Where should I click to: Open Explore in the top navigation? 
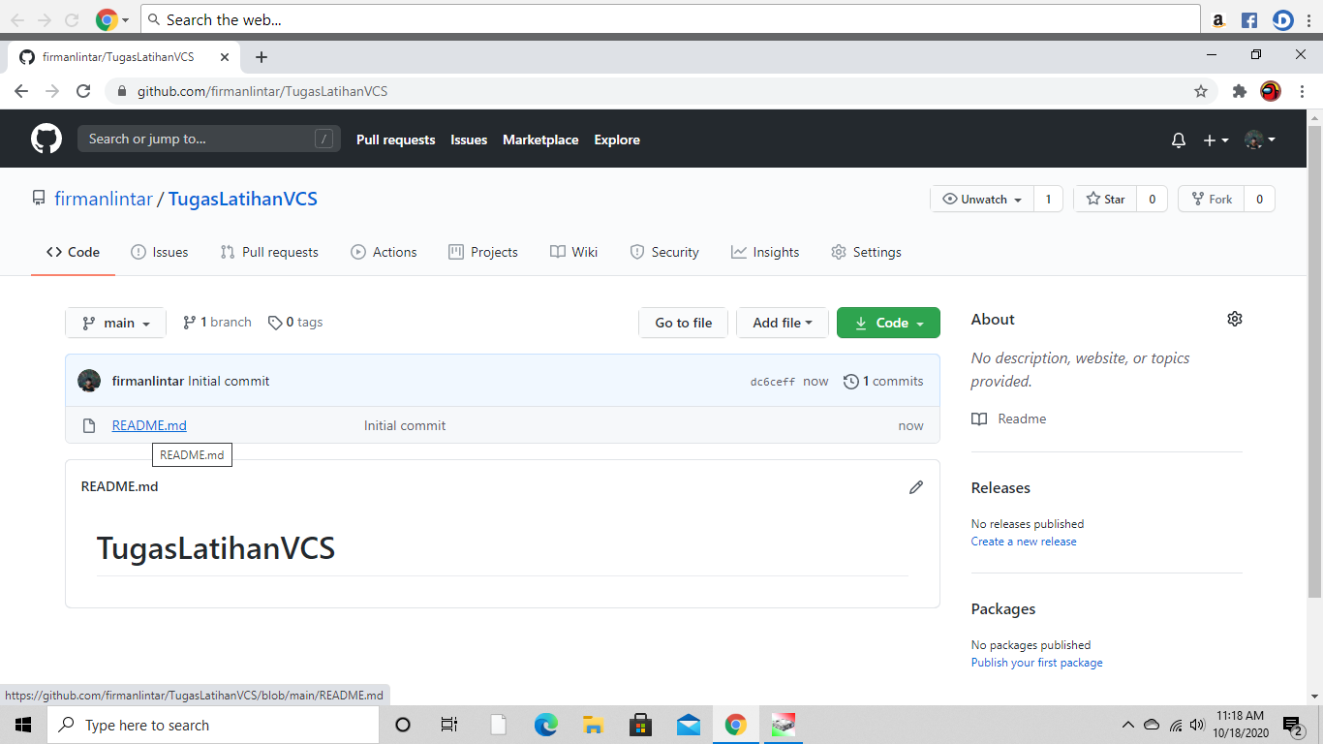617,139
